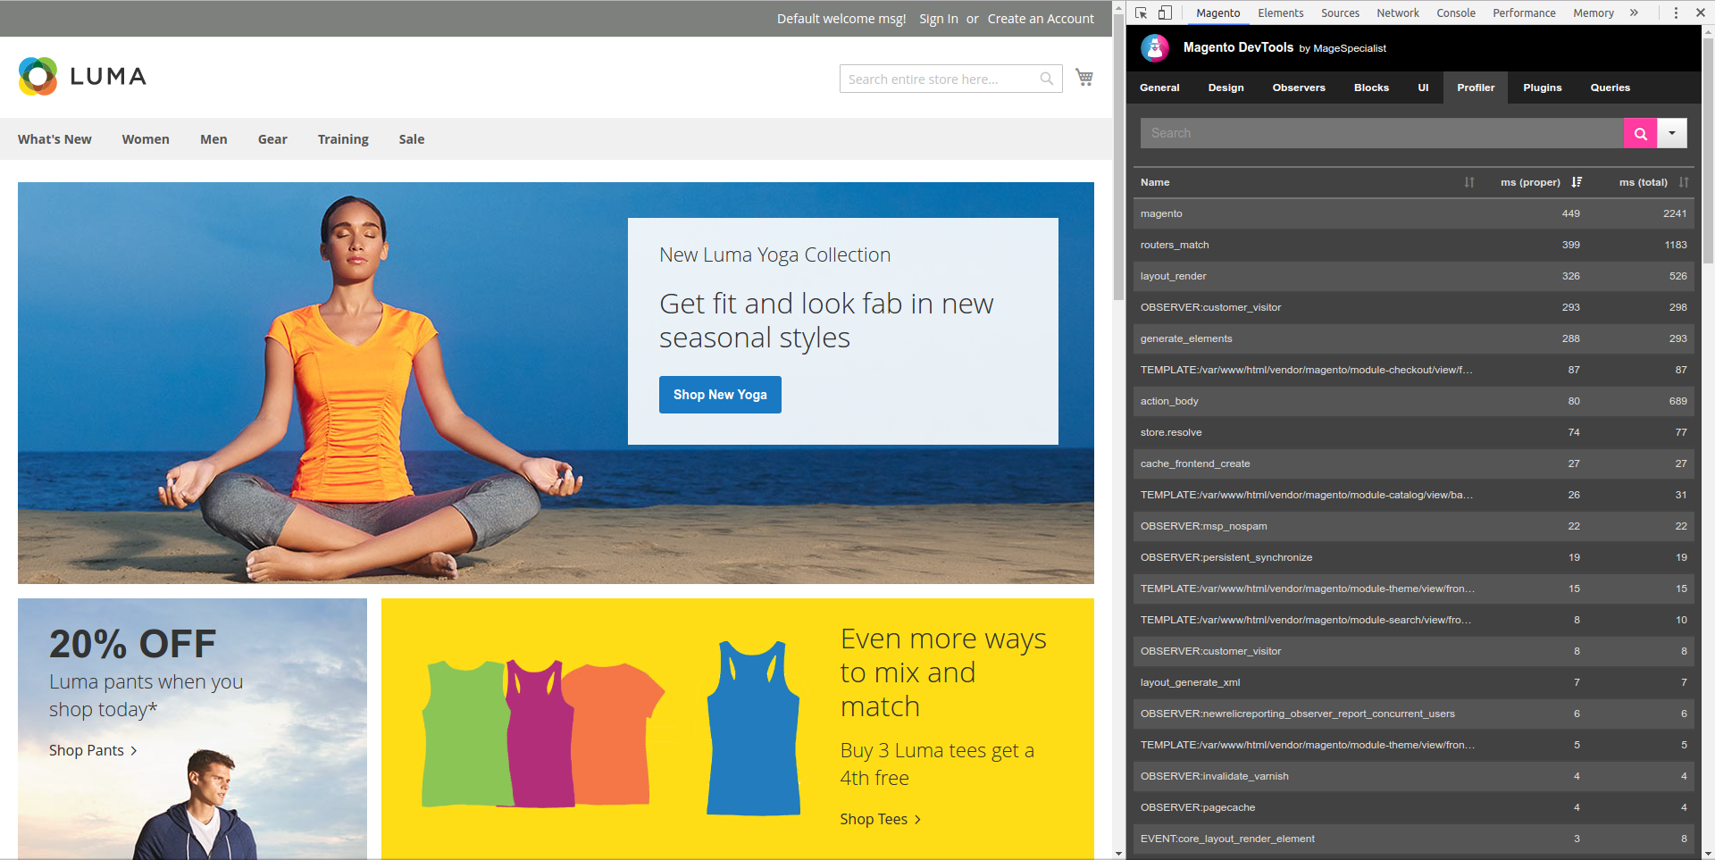Viewport: 1715px width, 860px height.
Task: Sort by ms (proper) column icon
Action: tap(1577, 182)
